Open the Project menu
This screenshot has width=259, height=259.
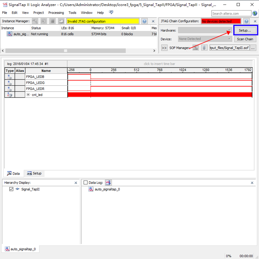(x=39, y=13)
